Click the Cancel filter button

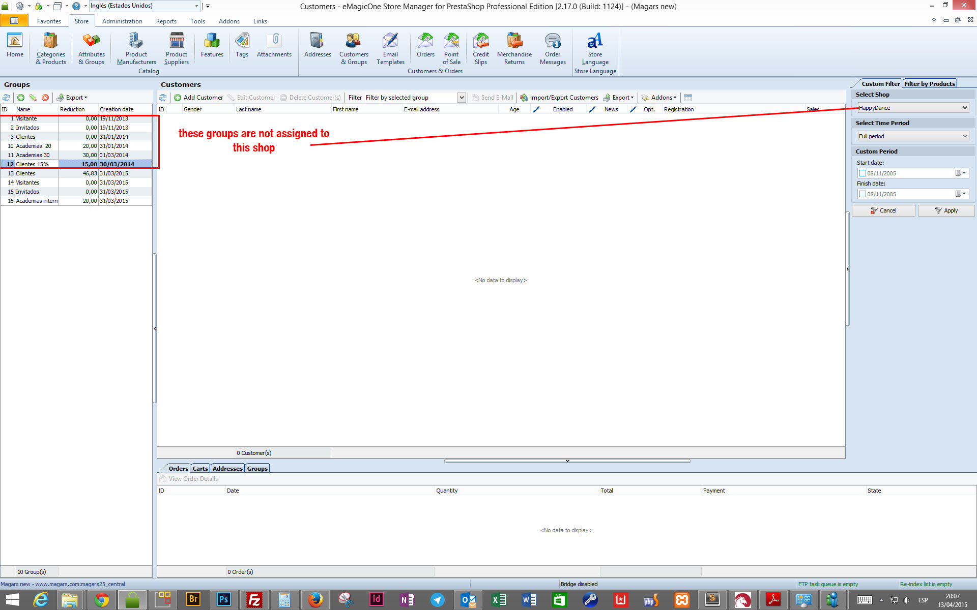tap(883, 210)
